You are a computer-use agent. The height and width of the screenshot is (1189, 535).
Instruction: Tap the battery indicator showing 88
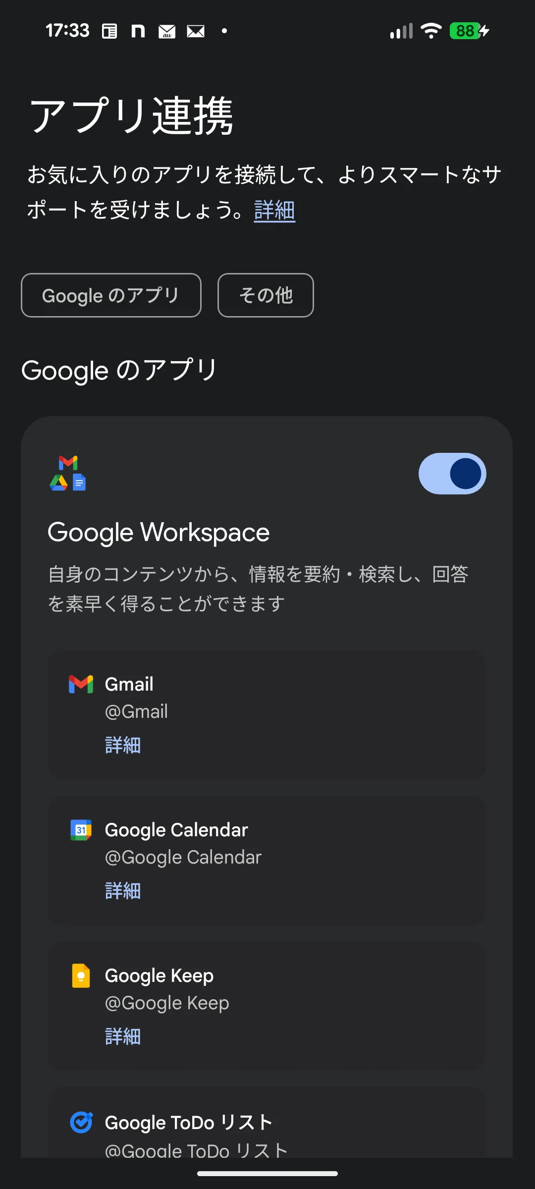[x=470, y=31]
